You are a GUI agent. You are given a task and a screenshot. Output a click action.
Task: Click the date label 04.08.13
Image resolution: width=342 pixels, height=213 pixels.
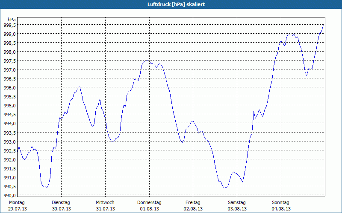[x=281, y=209]
